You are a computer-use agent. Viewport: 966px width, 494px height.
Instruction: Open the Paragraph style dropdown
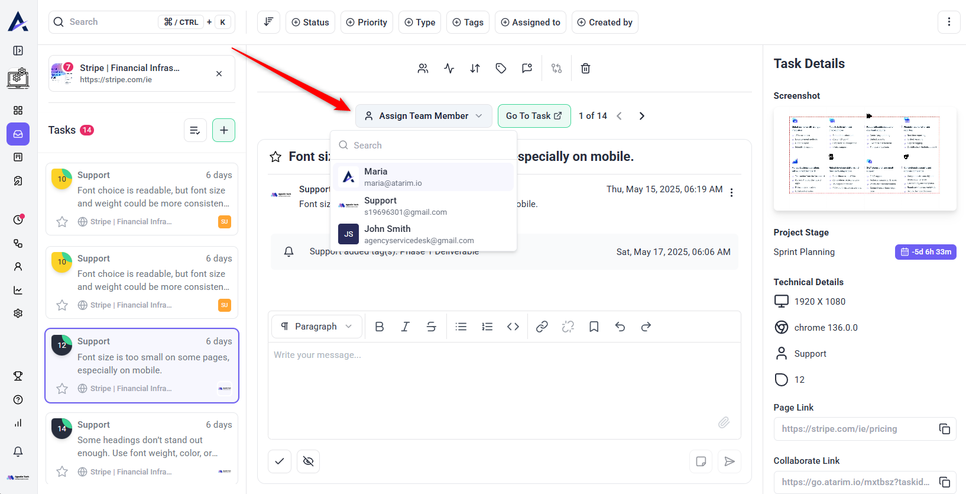[317, 327]
